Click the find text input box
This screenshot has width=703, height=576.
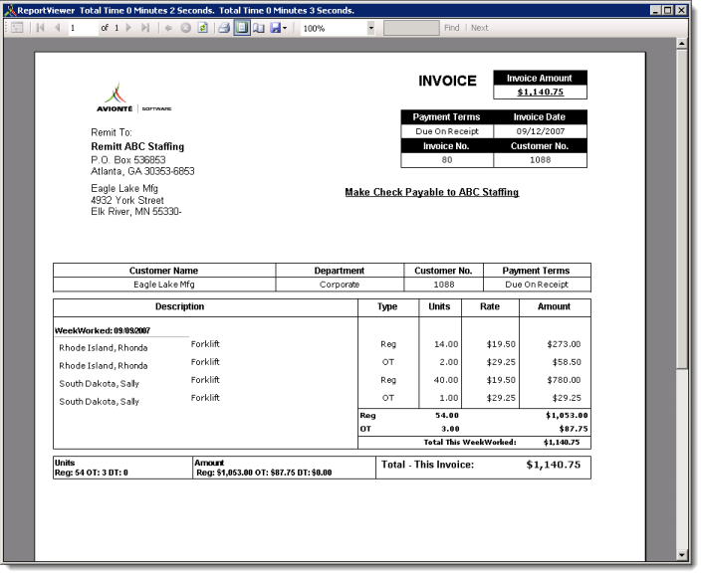coord(411,28)
